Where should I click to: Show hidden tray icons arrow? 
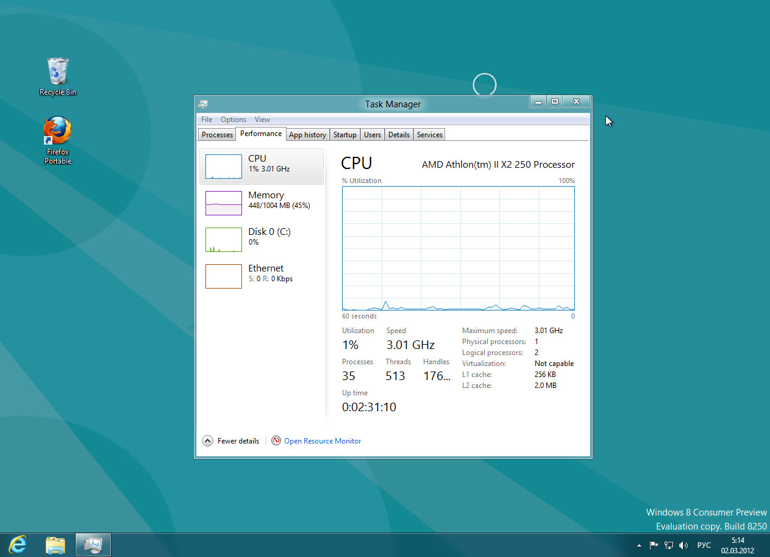[x=639, y=545]
